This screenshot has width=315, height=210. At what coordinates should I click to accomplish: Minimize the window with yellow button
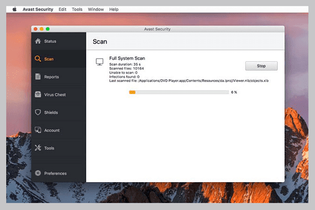click(41, 29)
